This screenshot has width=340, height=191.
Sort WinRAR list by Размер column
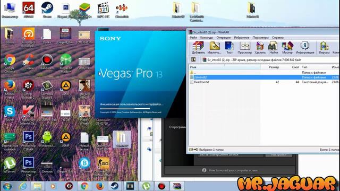271,67
